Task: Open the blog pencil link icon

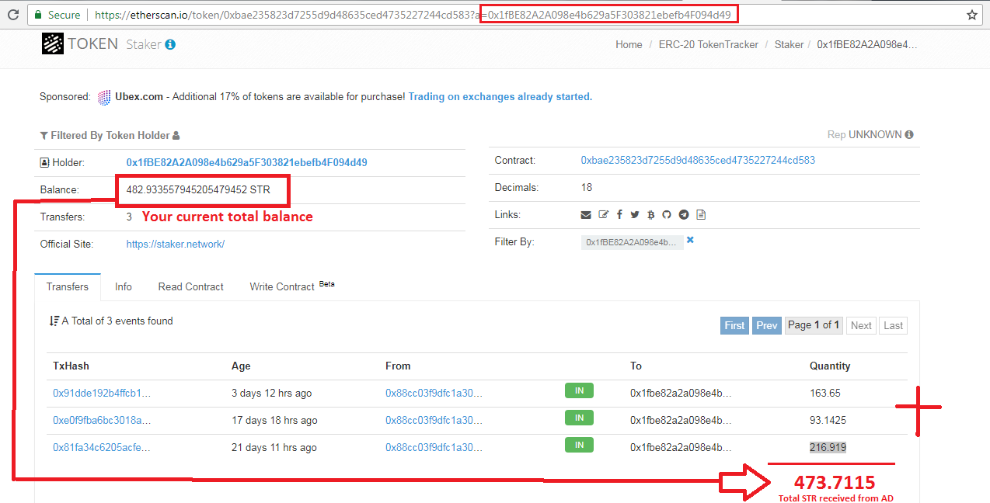Action: 604,215
